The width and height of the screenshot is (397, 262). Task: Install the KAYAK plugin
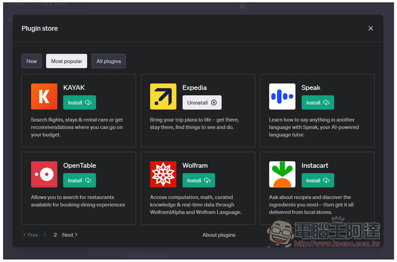coord(80,102)
